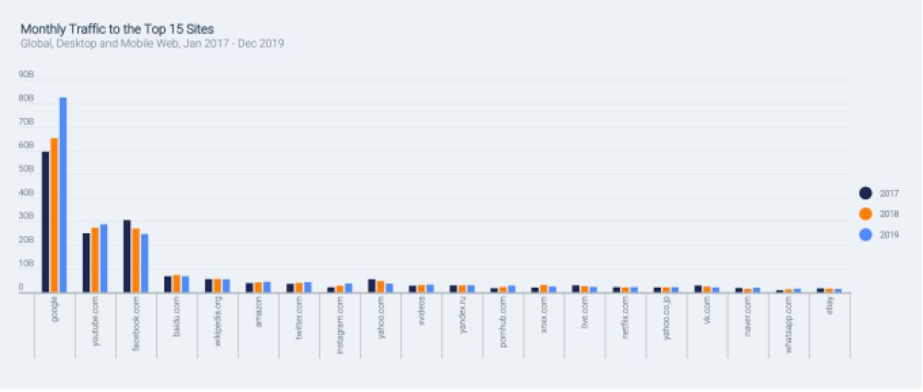
Task: Select the ebay axis label
Action: (830, 309)
